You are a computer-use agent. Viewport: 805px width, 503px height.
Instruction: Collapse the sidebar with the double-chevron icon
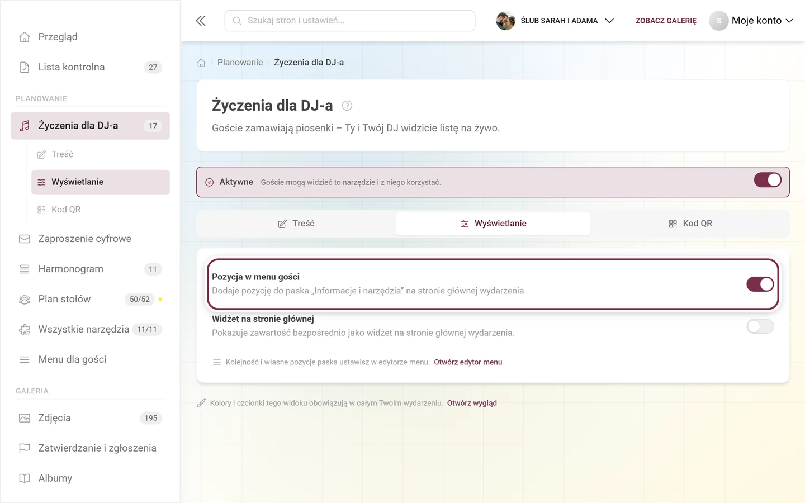click(201, 21)
